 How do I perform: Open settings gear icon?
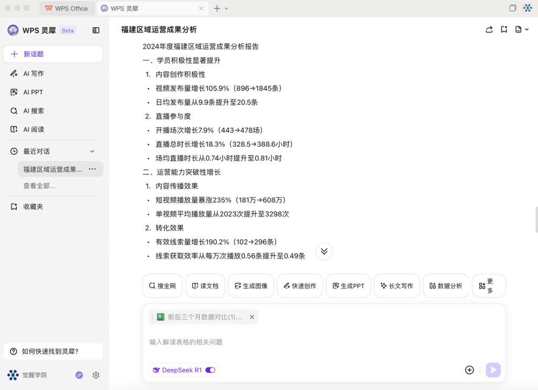click(x=96, y=375)
